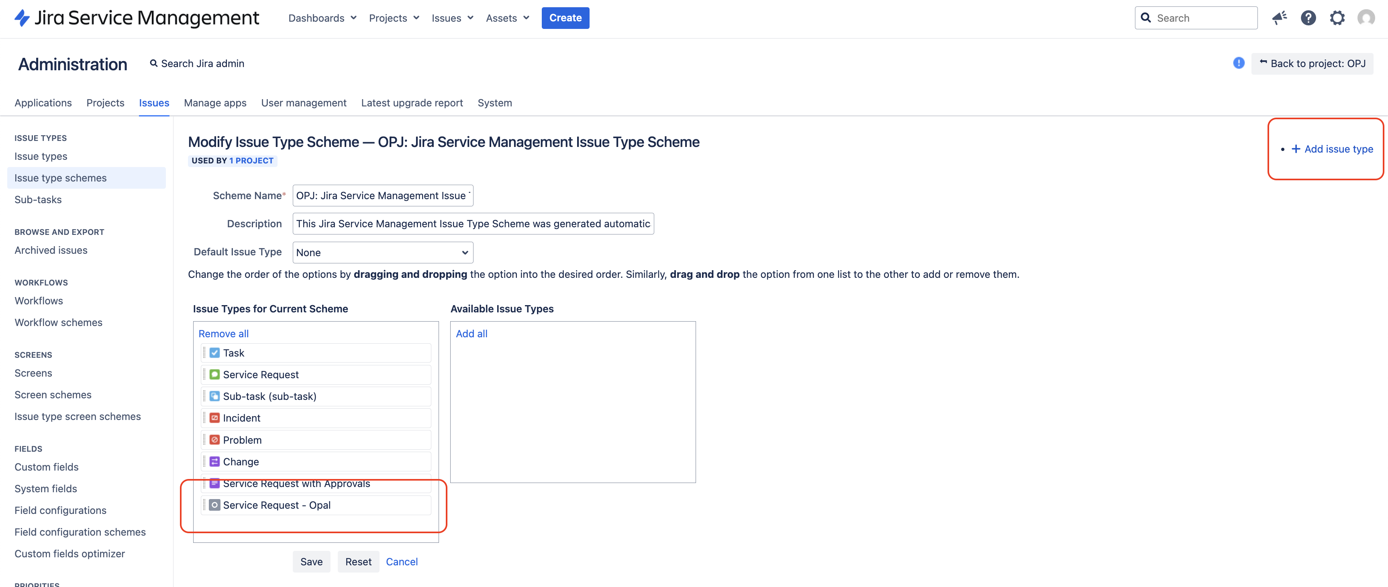The height and width of the screenshot is (587, 1388).
Task: Click the Service Request - Opal item
Action: tap(316, 505)
